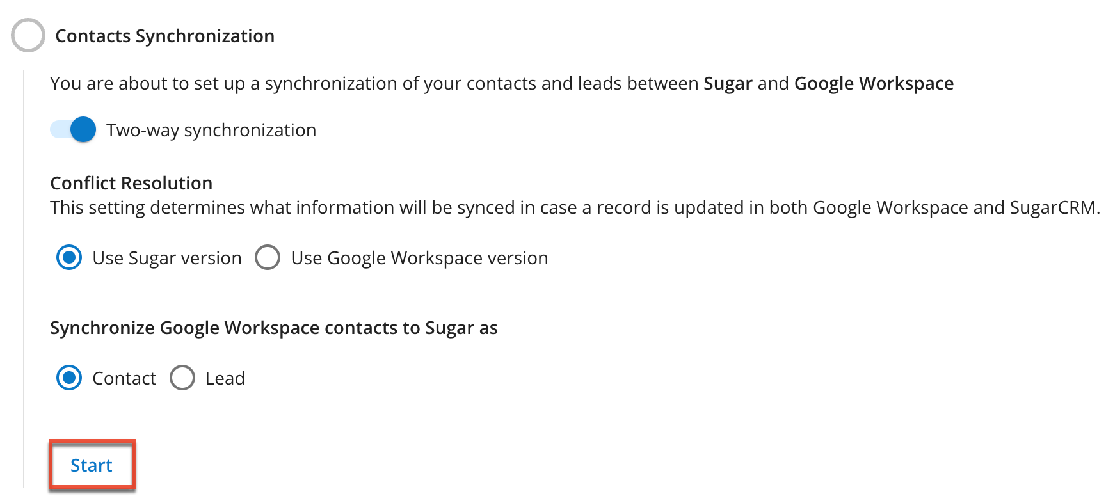
Task: Select the Conflict Resolution heading text
Action: coord(131,183)
